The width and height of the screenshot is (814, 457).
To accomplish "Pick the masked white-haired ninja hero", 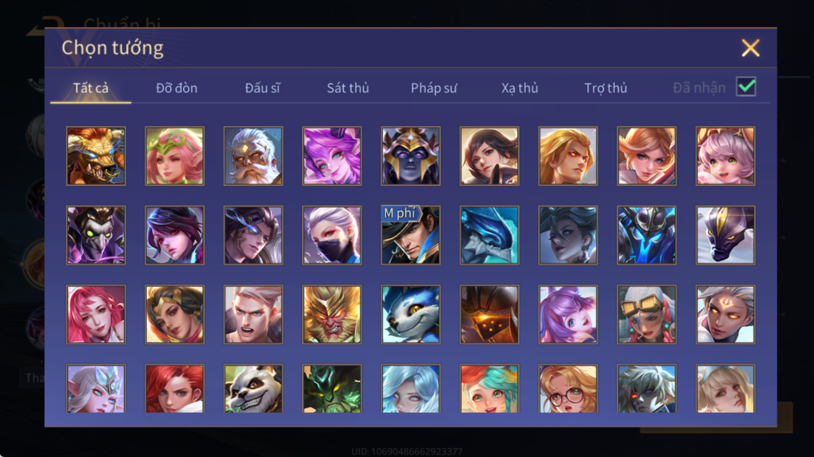I will click(x=332, y=235).
